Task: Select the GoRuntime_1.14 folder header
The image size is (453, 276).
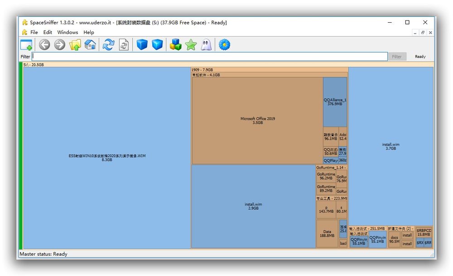Action: (x=332, y=167)
